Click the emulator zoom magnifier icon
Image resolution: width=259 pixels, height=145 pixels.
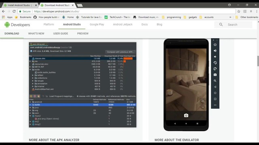tap(215, 81)
